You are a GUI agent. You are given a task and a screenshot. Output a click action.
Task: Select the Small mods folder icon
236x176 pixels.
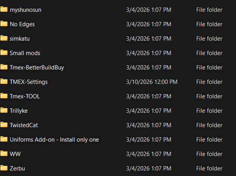tap(4, 53)
